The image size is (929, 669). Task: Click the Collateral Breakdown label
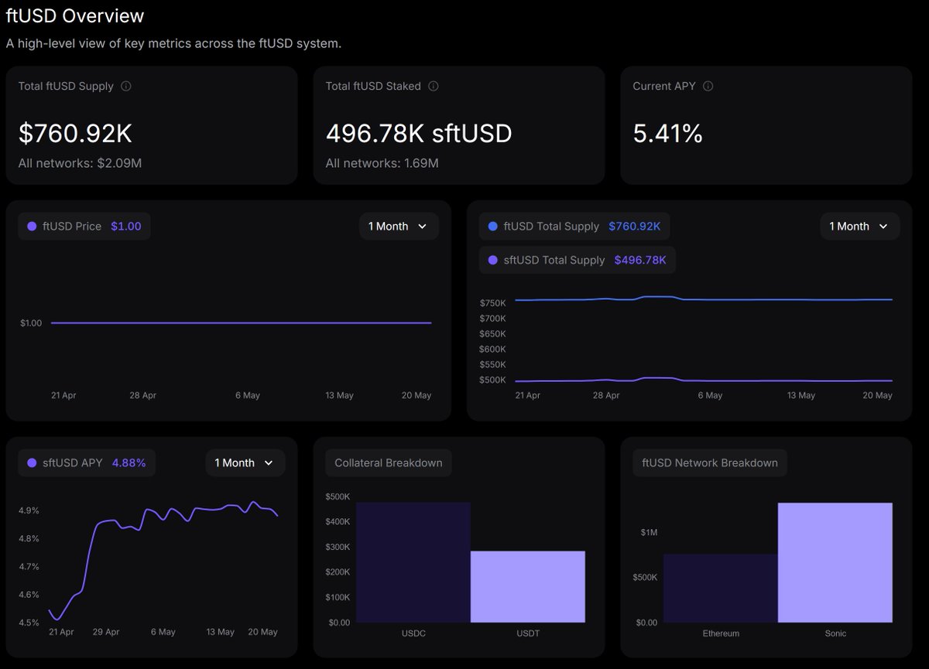pos(389,462)
